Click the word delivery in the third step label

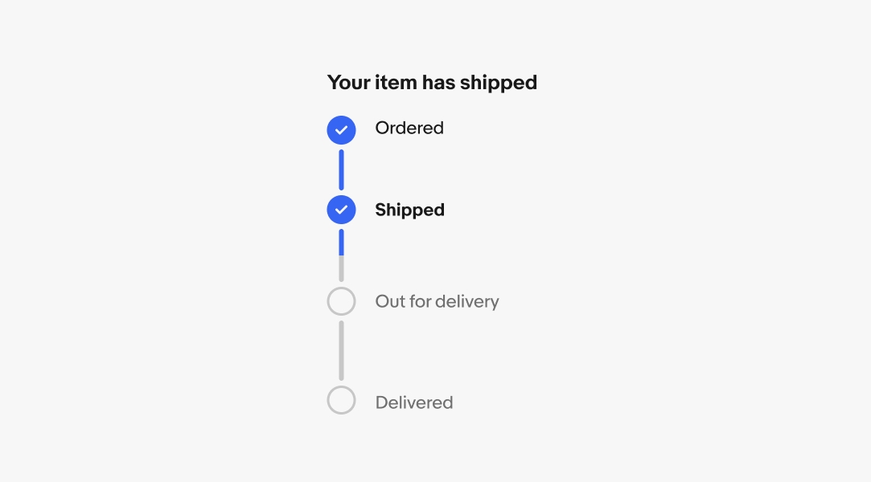pos(467,302)
